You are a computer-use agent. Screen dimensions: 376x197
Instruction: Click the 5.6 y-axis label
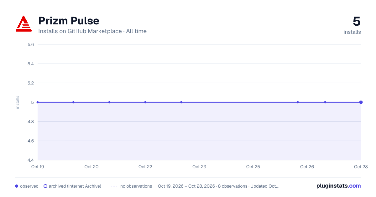pyautogui.click(x=31, y=44)
